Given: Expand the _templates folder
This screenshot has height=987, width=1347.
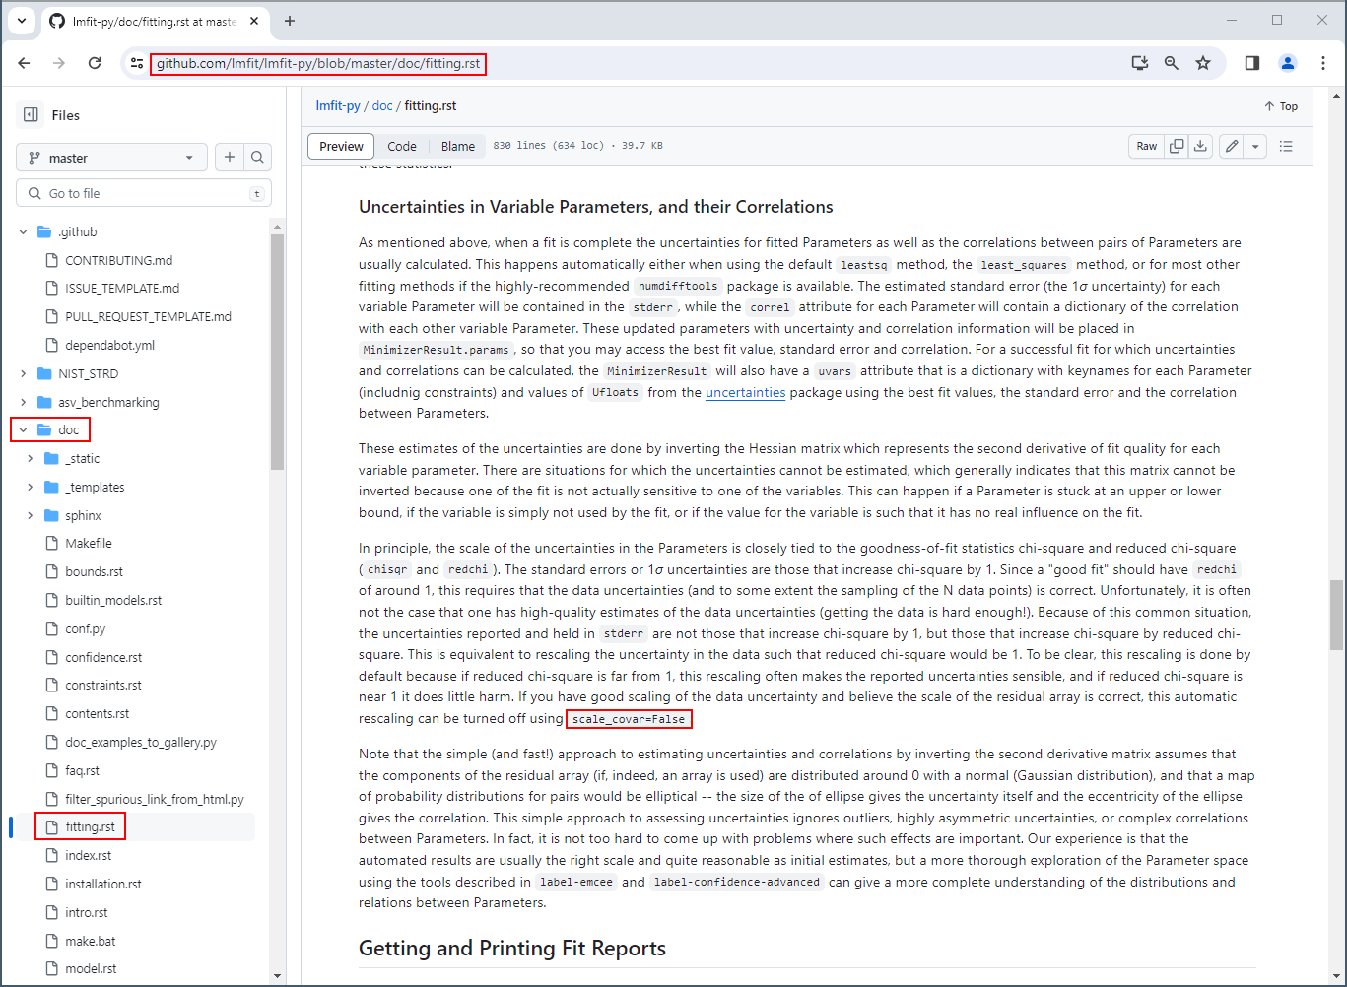Looking at the screenshot, I should click(31, 488).
